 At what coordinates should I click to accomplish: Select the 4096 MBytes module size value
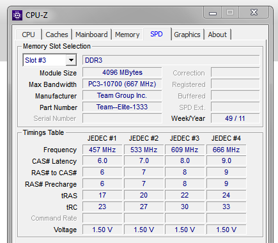[x=122, y=72]
